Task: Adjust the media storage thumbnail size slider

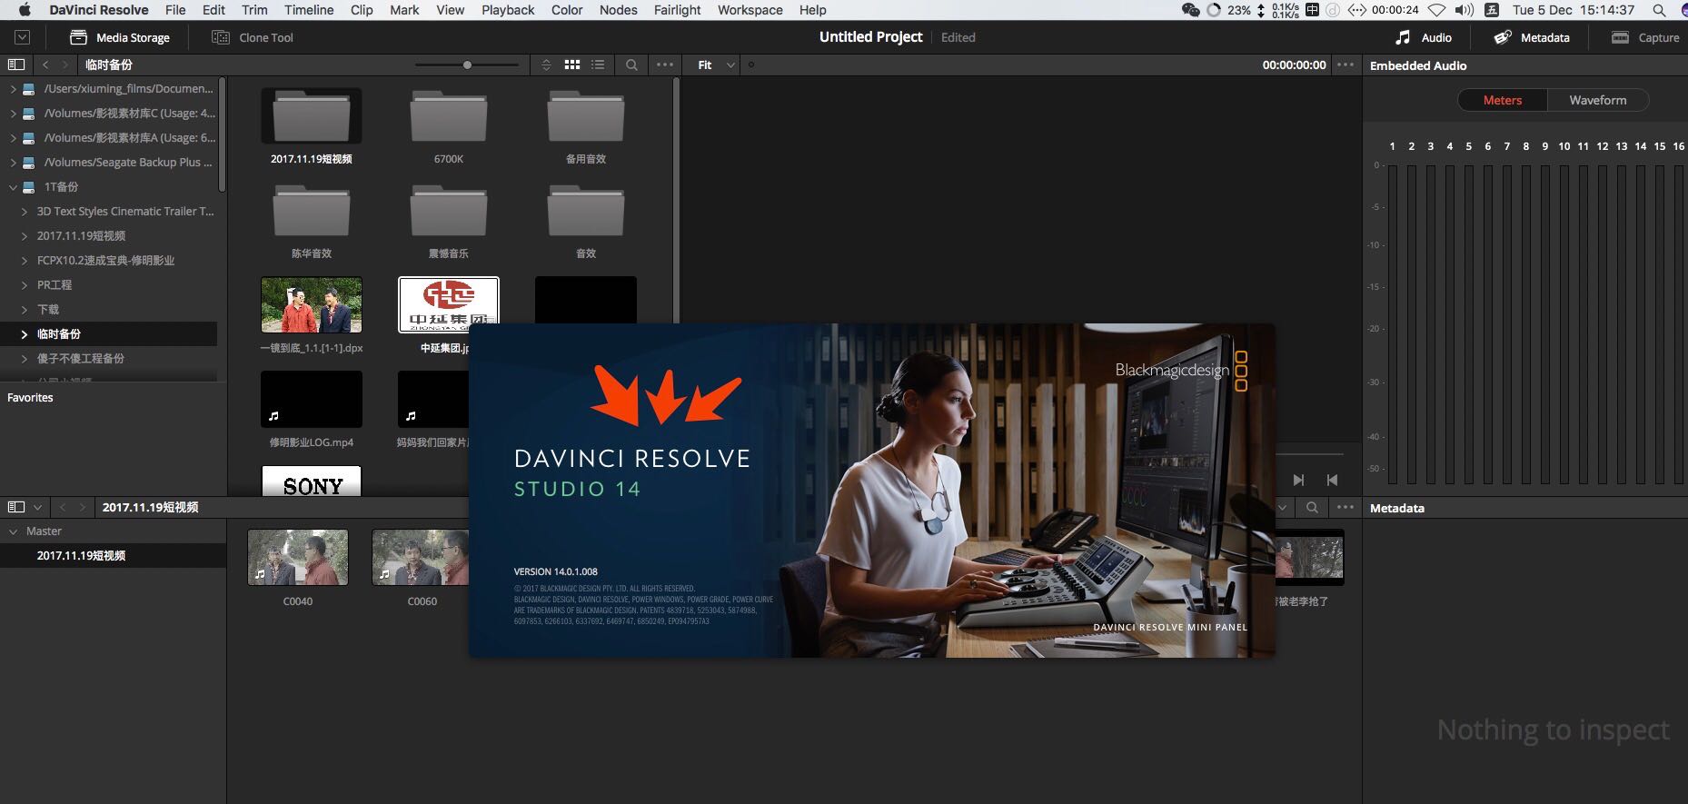Action: pyautogui.click(x=467, y=65)
